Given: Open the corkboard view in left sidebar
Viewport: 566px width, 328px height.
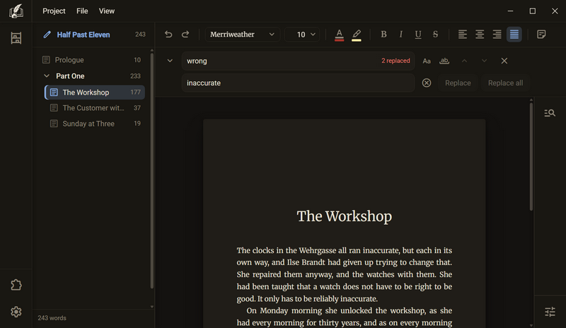Looking at the screenshot, I should click(x=16, y=38).
